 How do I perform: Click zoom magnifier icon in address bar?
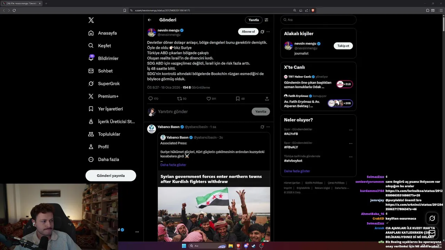[x=295, y=10]
